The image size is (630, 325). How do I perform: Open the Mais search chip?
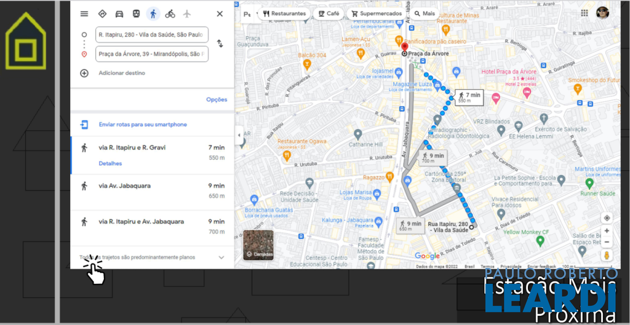tap(425, 14)
